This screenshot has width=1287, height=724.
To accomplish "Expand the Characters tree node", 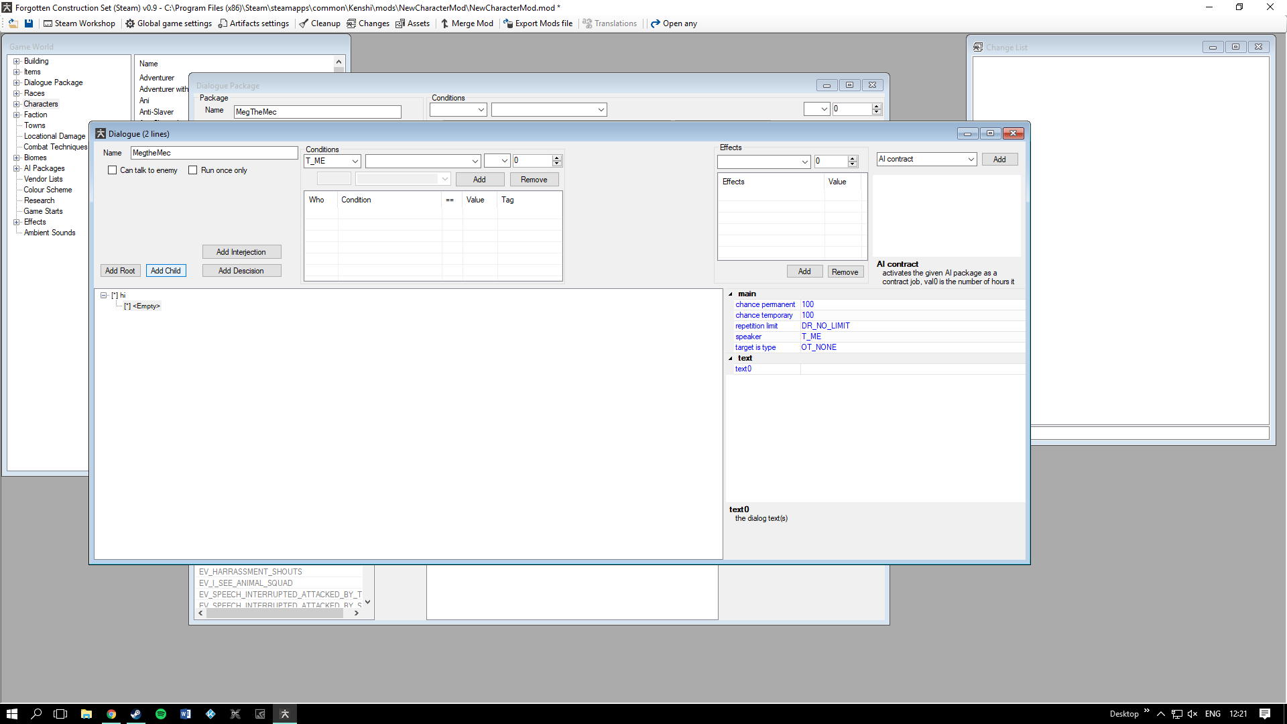I will tap(17, 104).
